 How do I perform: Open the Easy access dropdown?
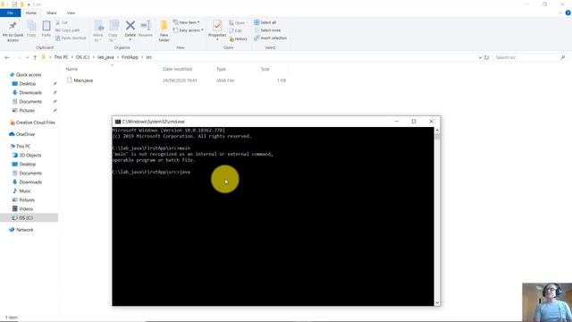click(x=189, y=30)
